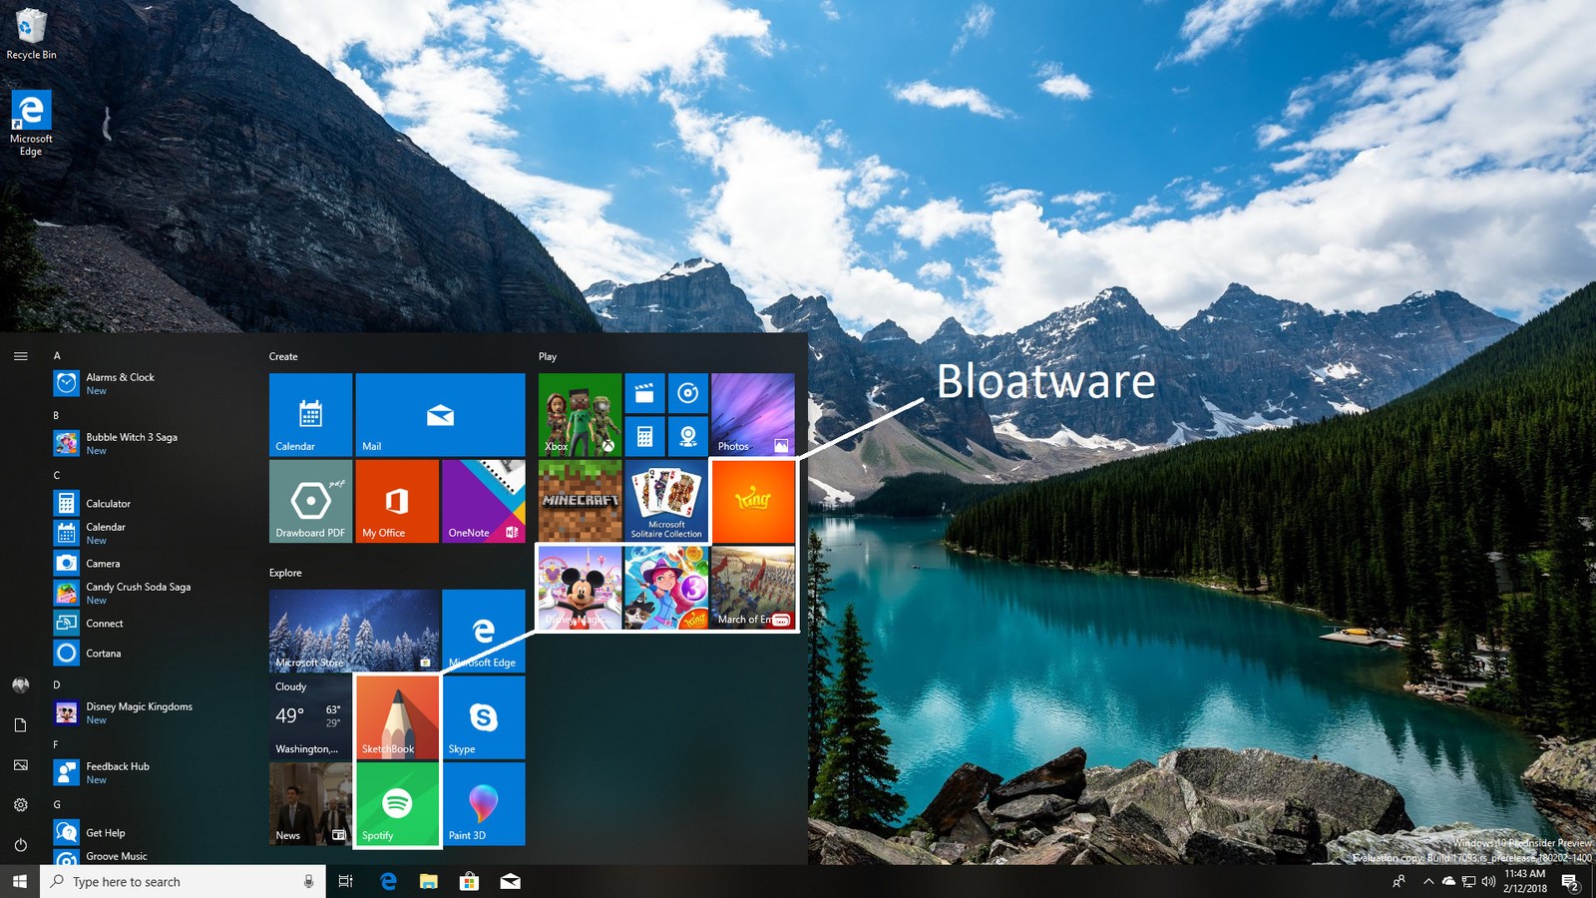Open Documents from the Start sidebar
The width and height of the screenshot is (1596, 898).
point(20,725)
